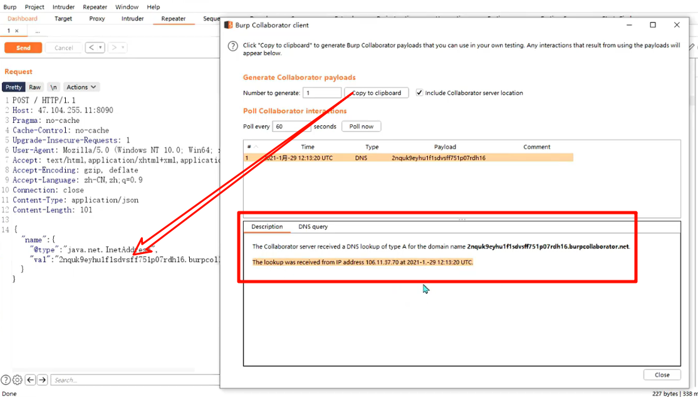This screenshot has width=698, height=397.
Task: Open the Project menu
Action: (34, 7)
